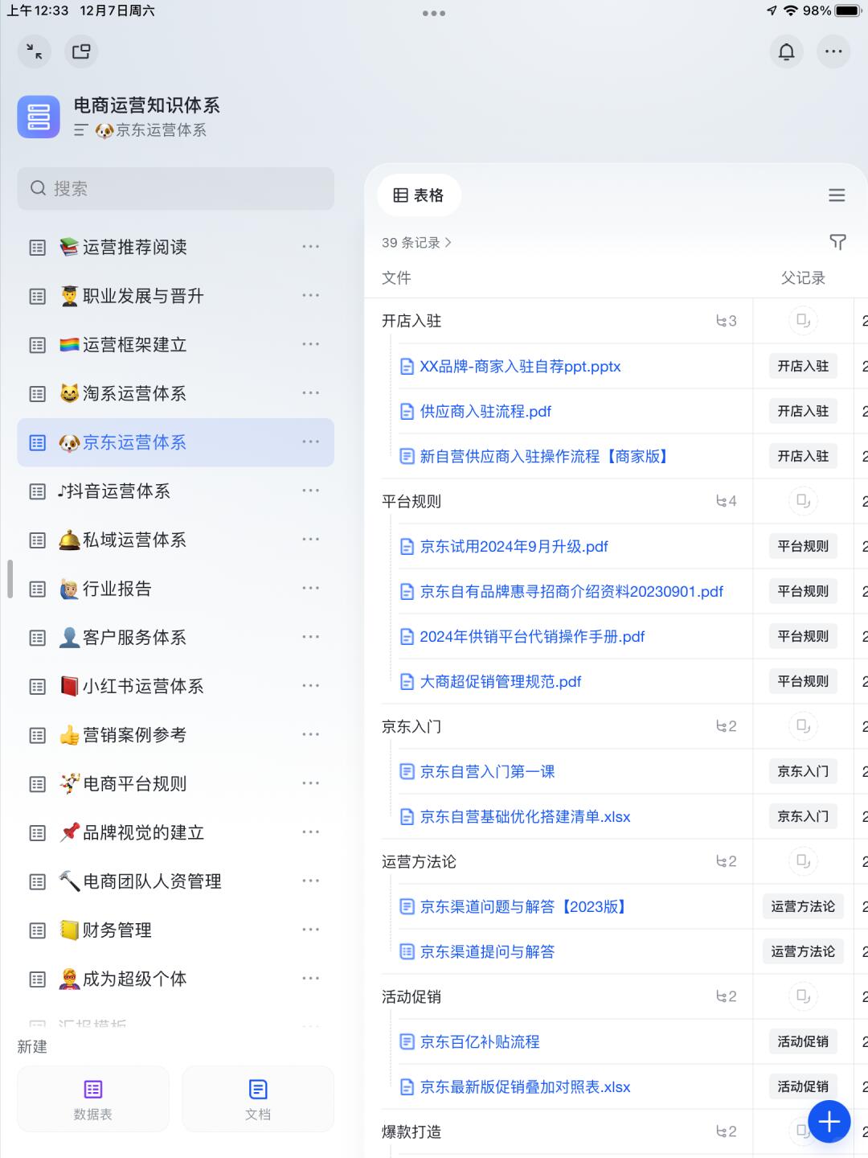Expand the 39 条记录 chevron

448,243
